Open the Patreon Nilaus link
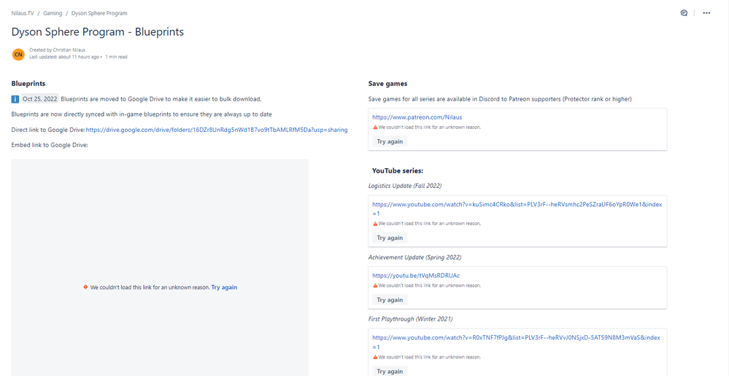This screenshot has width=729, height=376. pos(417,117)
